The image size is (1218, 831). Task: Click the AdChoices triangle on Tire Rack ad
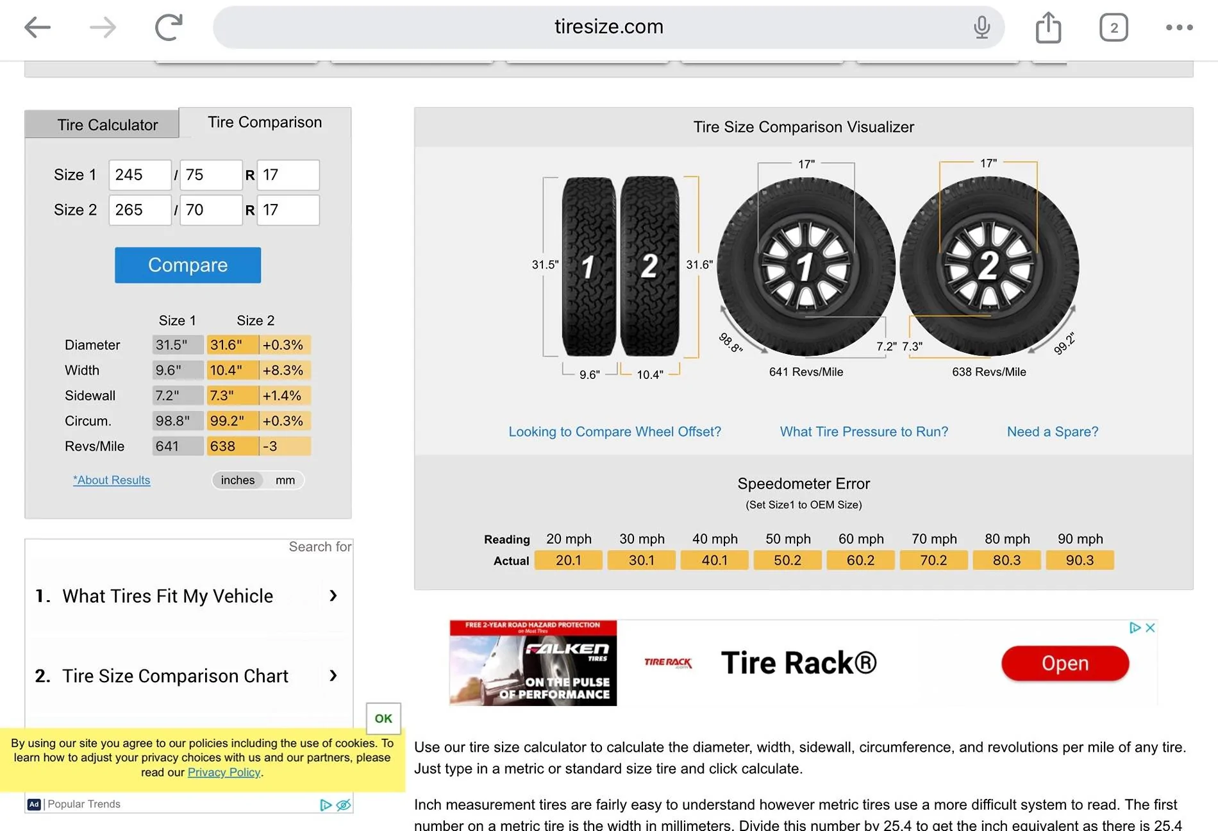(x=1135, y=628)
